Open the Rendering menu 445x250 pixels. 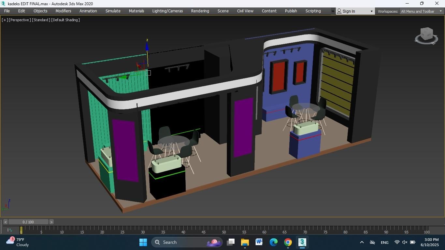tap(200, 11)
